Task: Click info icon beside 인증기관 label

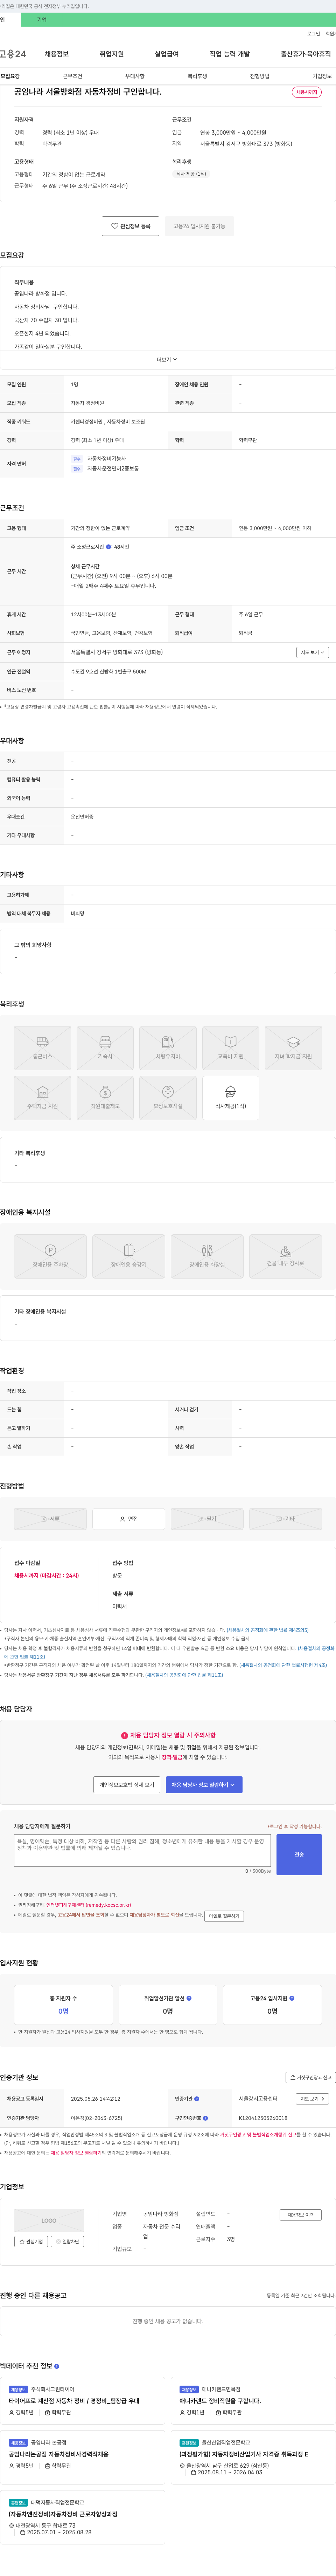Action: [x=196, y=2099]
